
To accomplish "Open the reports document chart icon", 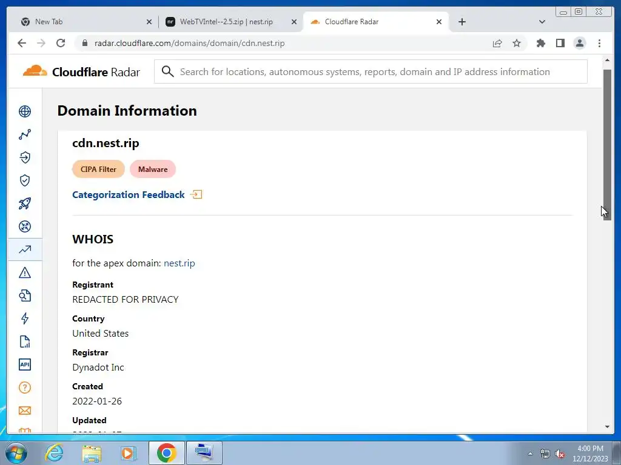I will click(24, 341).
